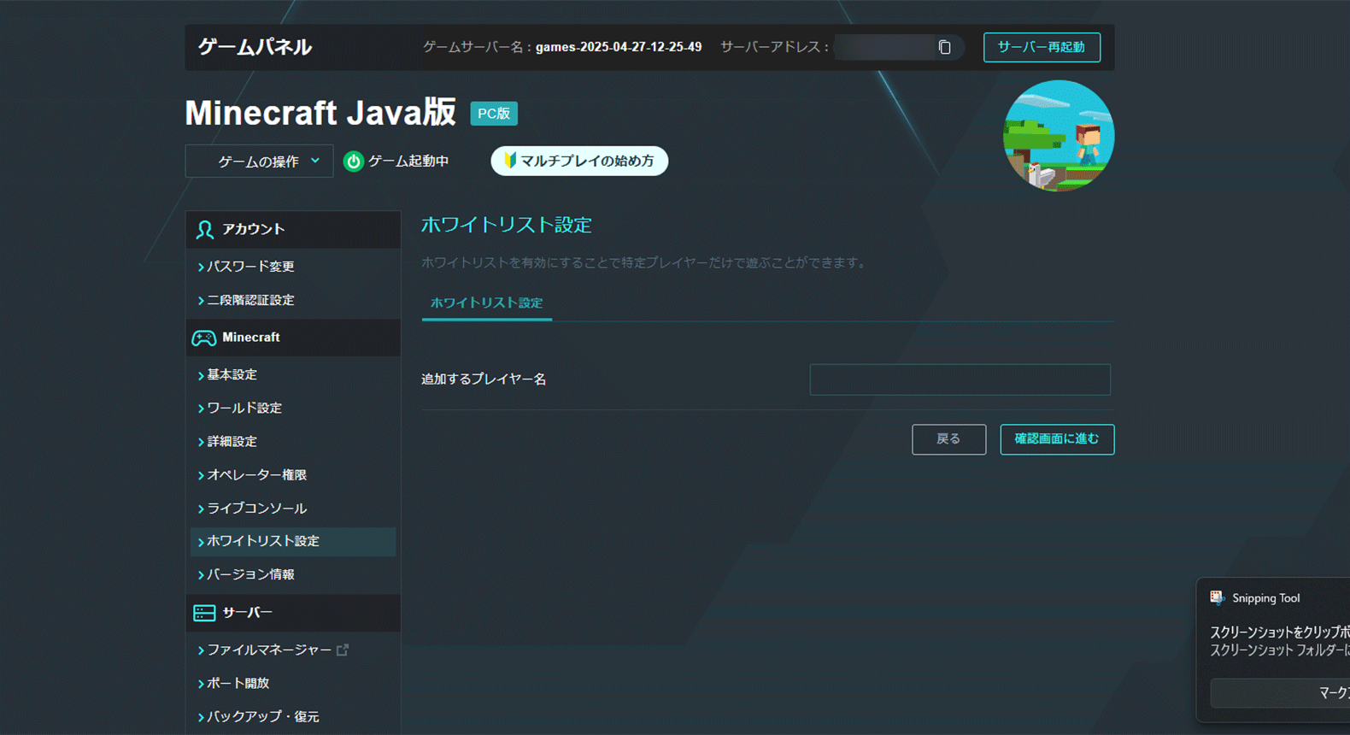The image size is (1350, 735).
Task: Open バックアップ・復元 in sidebar
Action: (x=262, y=716)
